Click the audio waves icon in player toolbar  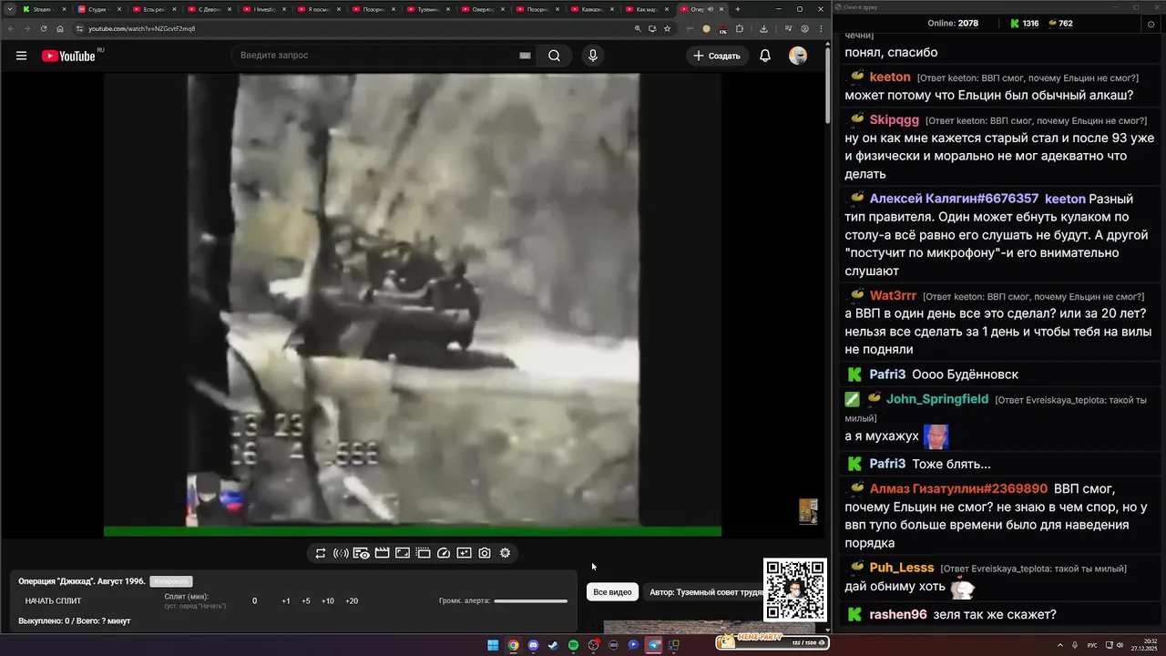pos(341,553)
